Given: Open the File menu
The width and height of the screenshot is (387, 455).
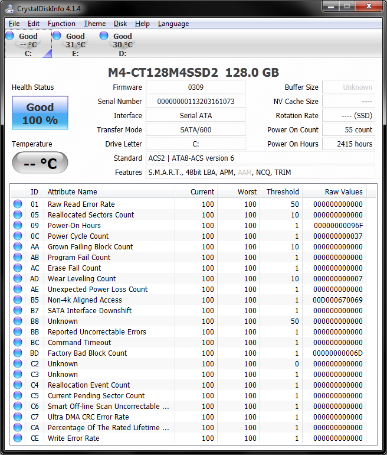Looking at the screenshot, I should pyautogui.click(x=14, y=24).
